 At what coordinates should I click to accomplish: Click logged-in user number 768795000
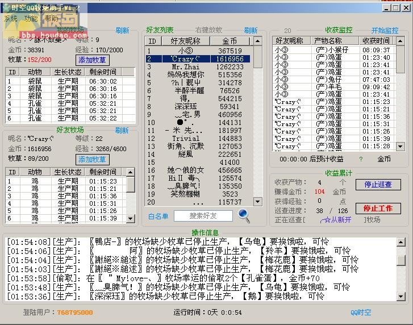click(x=75, y=312)
